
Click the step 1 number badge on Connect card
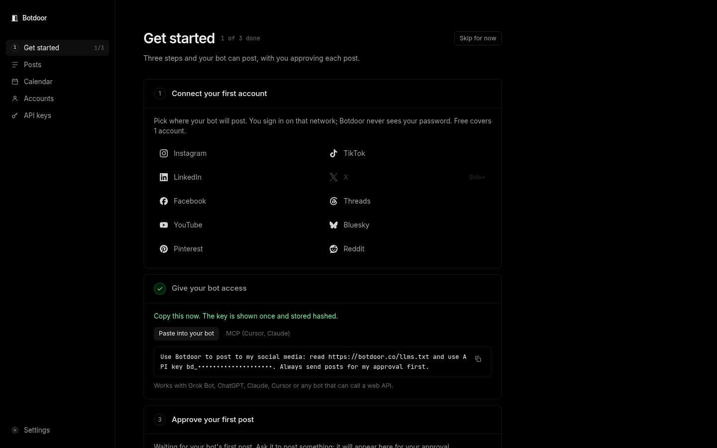click(x=160, y=94)
